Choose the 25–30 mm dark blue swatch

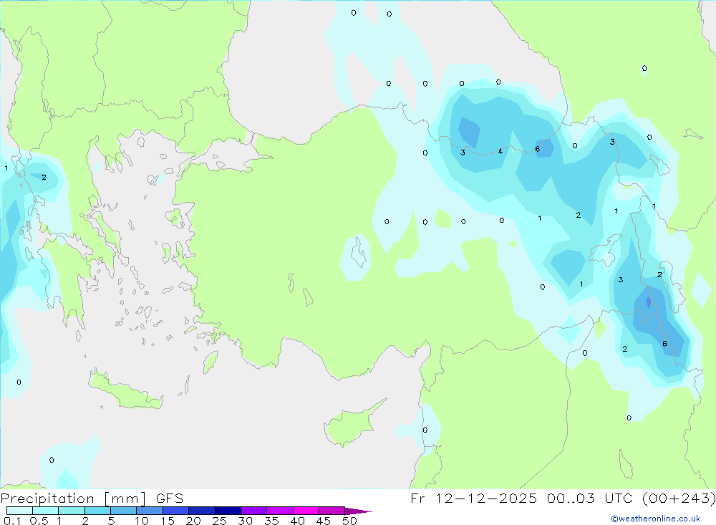[x=228, y=511]
